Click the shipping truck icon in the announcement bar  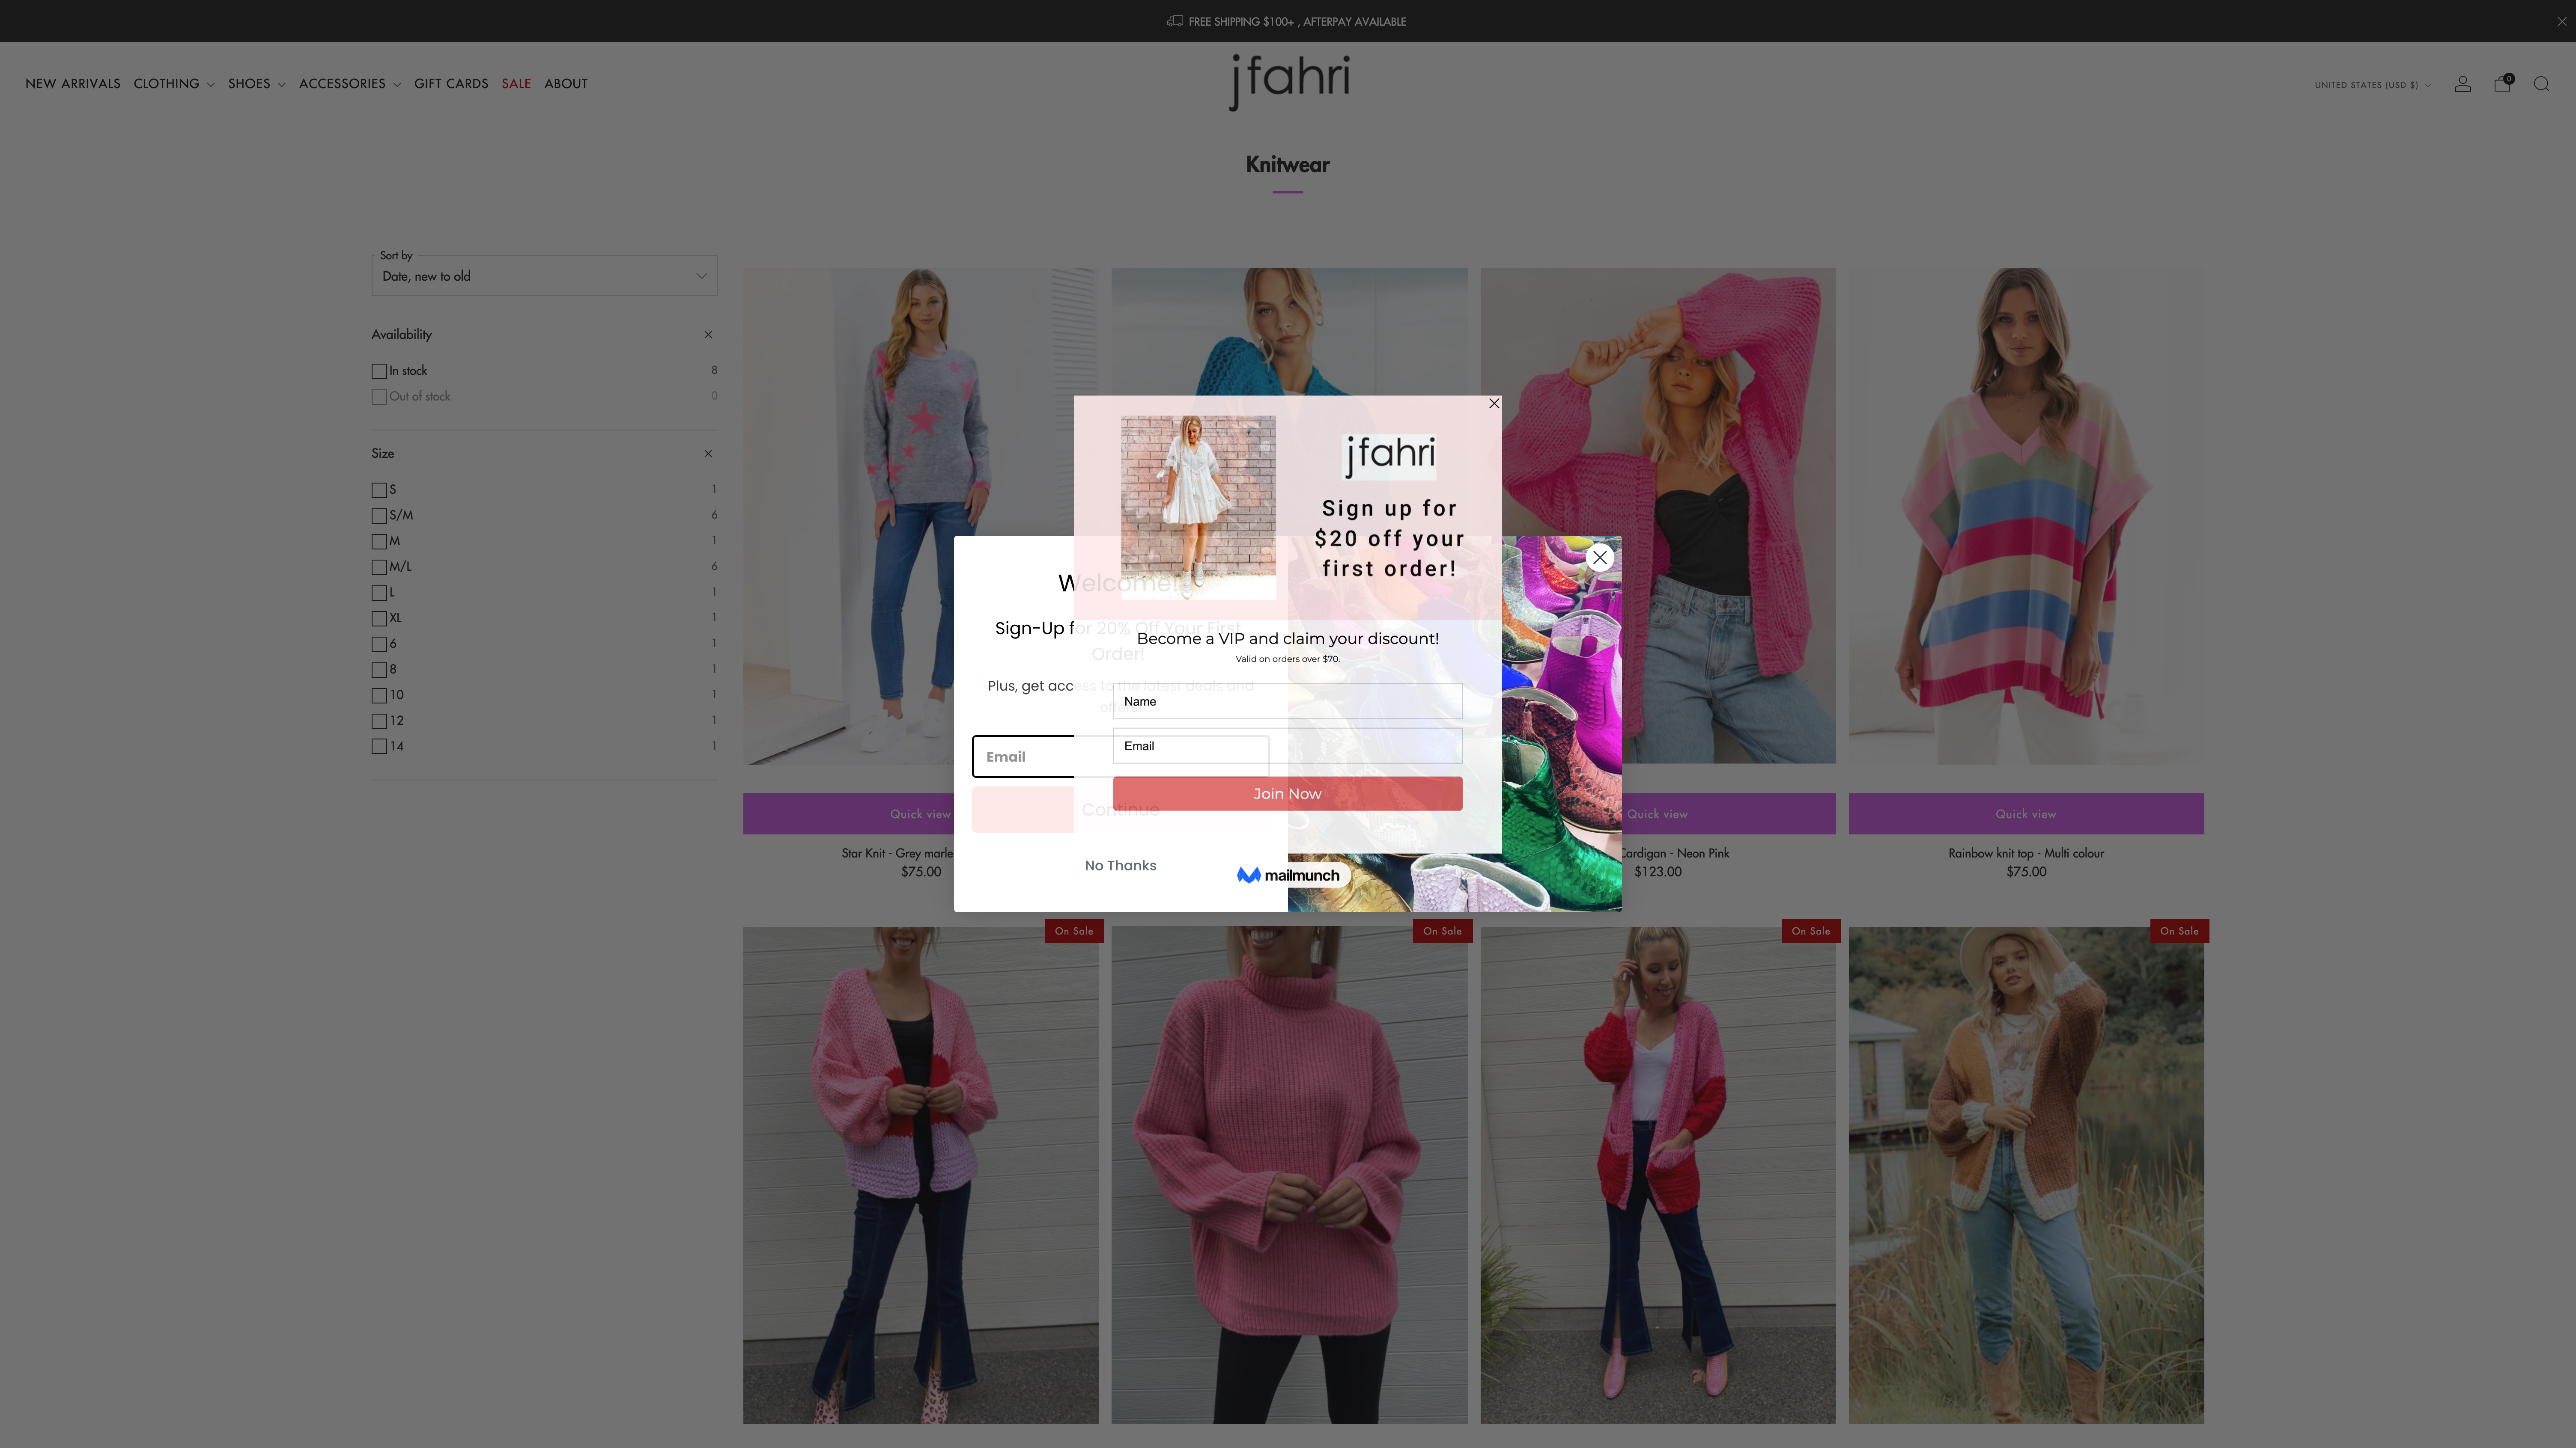point(1175,21)
